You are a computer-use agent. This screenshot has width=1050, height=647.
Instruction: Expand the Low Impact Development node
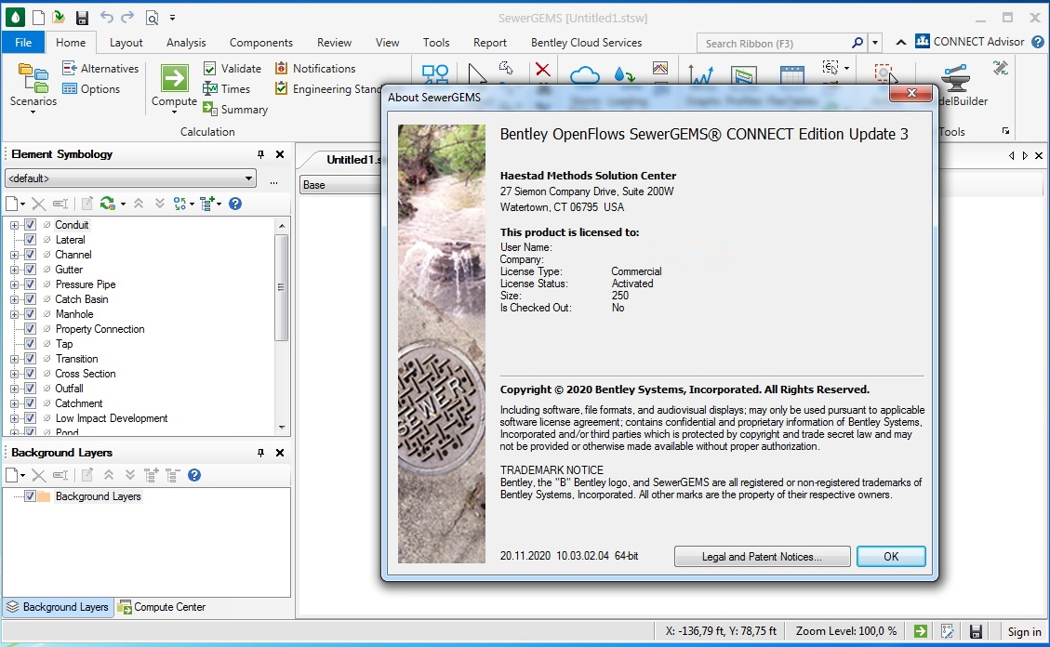coord(14,419)
